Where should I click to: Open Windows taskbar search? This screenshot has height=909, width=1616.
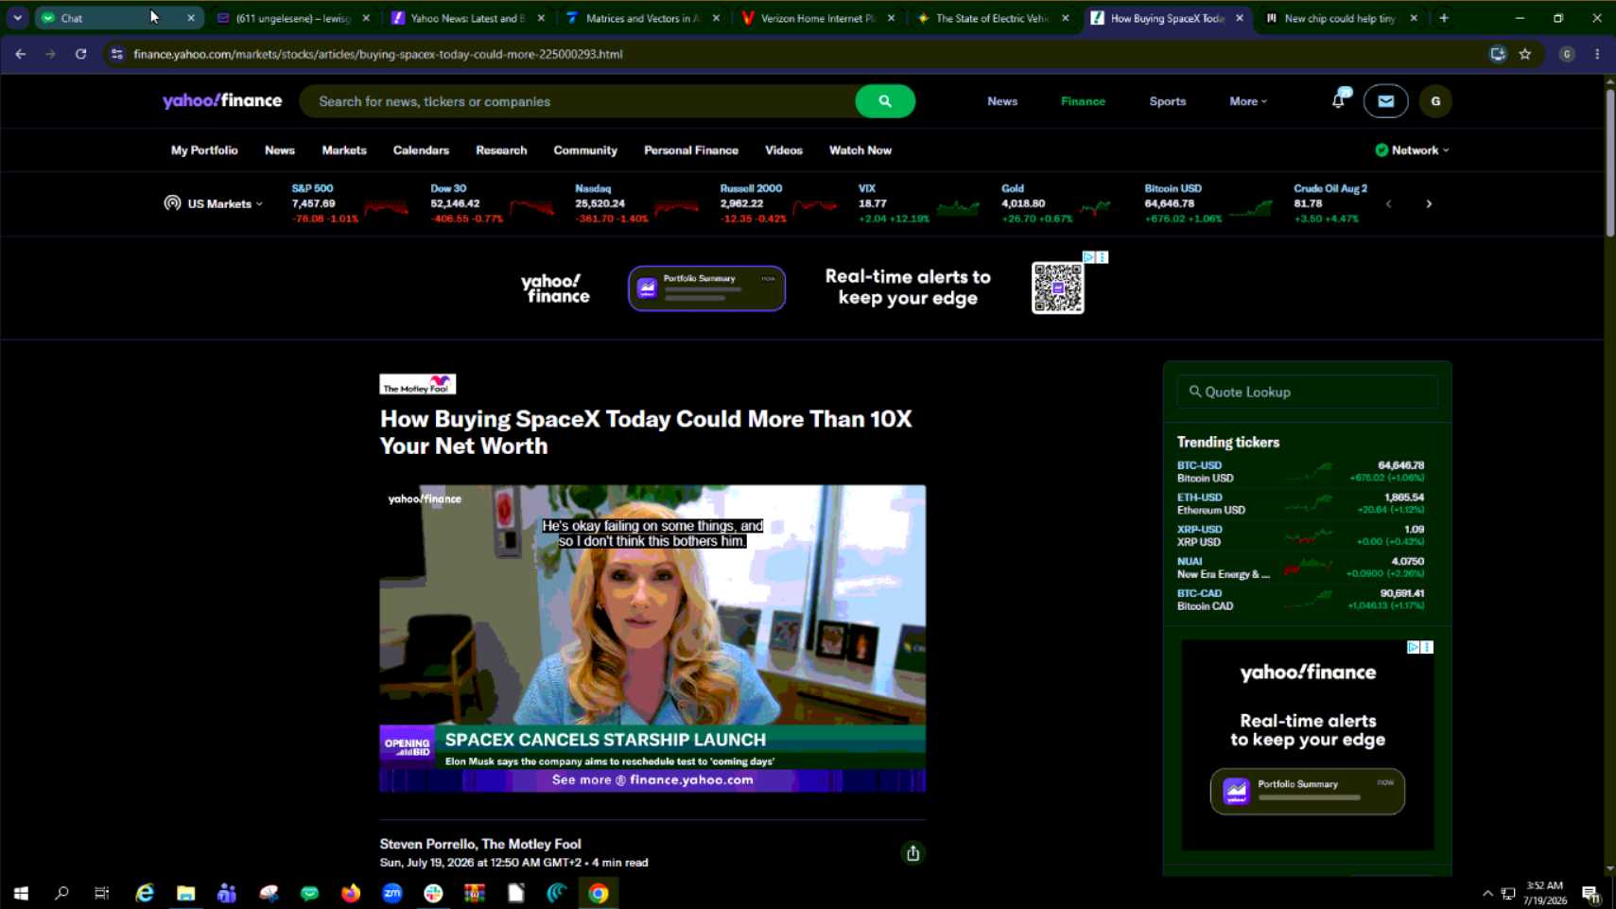[61, 893]
